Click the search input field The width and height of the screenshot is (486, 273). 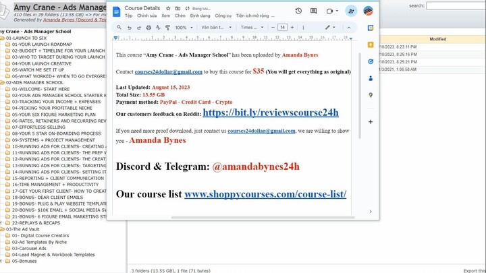pyautogui.click(x=456, y=5)
